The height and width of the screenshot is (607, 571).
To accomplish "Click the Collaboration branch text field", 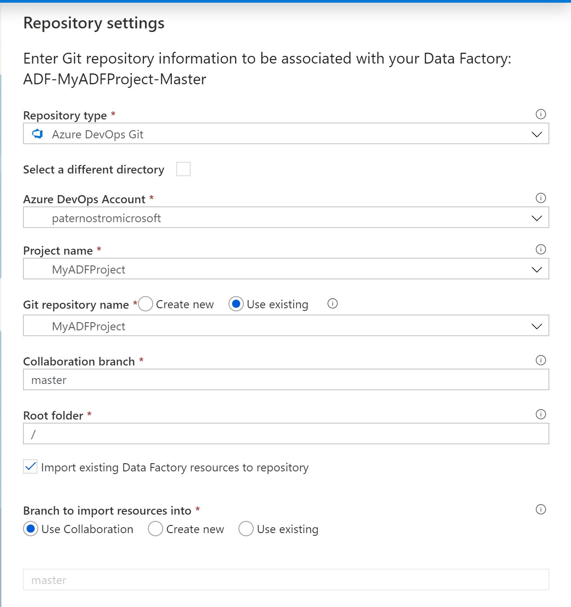I will point(286,380).
